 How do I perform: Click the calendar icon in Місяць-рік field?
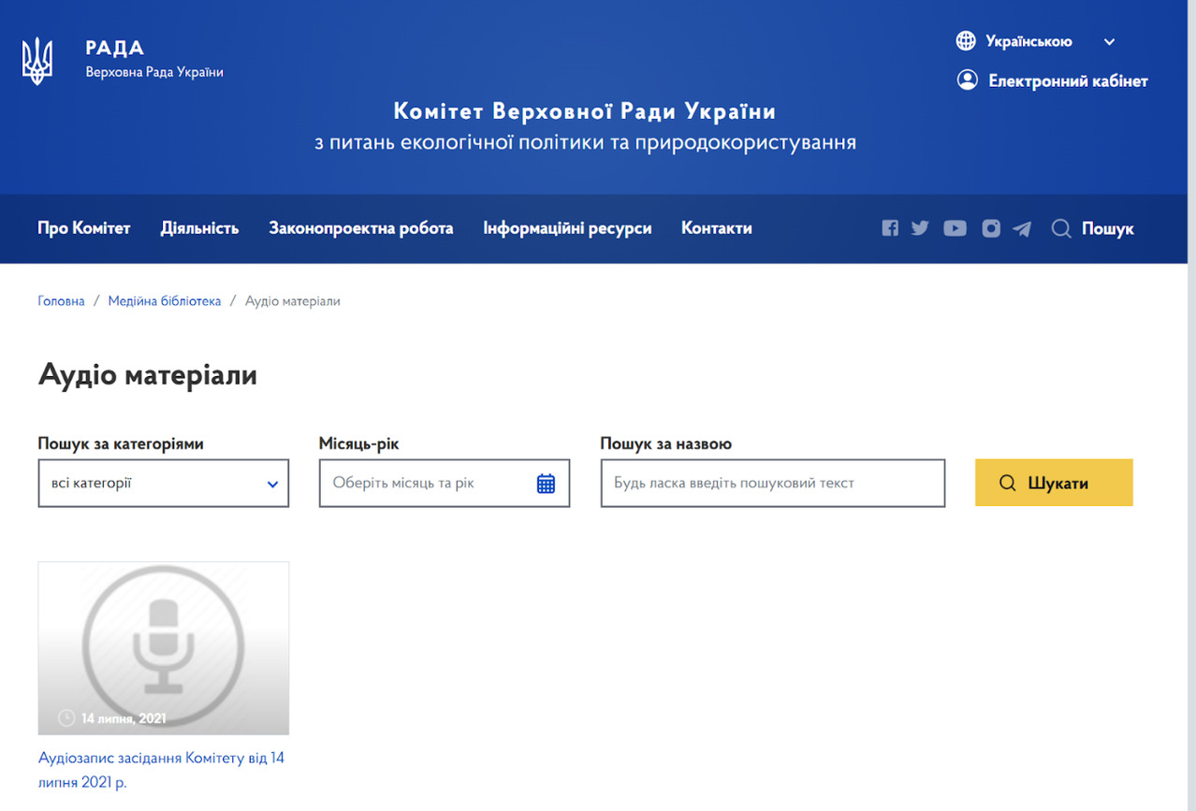click(546, 484)
